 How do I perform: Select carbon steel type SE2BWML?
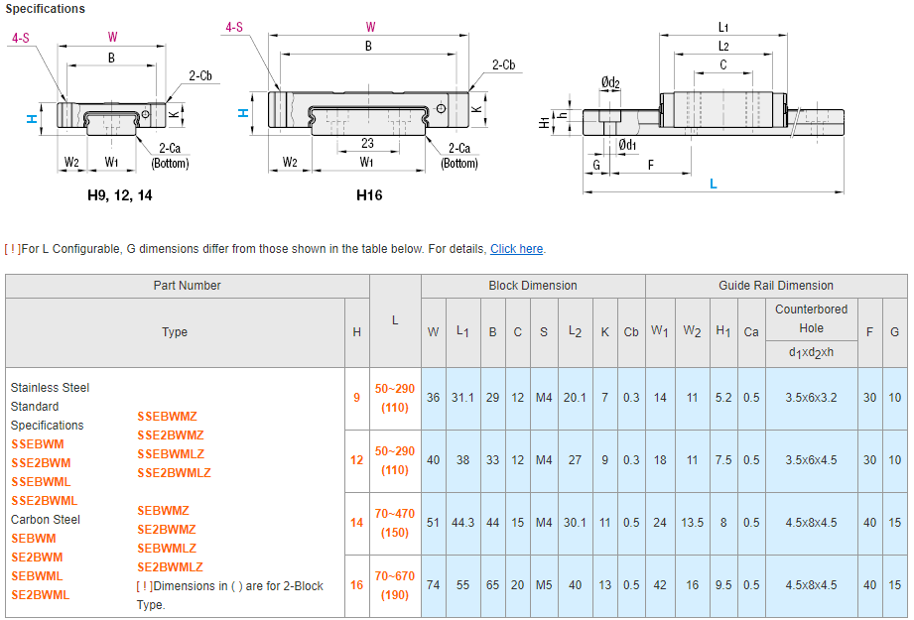pos(41,595)
